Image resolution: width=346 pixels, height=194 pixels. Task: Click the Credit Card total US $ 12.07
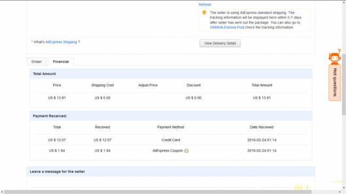57,140
